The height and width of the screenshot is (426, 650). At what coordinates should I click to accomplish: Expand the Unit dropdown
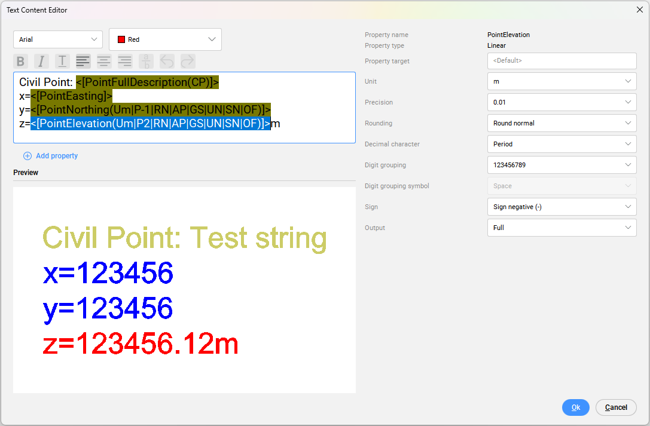pyautogui.click(x=561, y=81)
